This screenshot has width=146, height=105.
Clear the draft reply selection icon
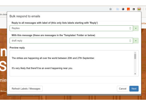(x=130, y=41)
